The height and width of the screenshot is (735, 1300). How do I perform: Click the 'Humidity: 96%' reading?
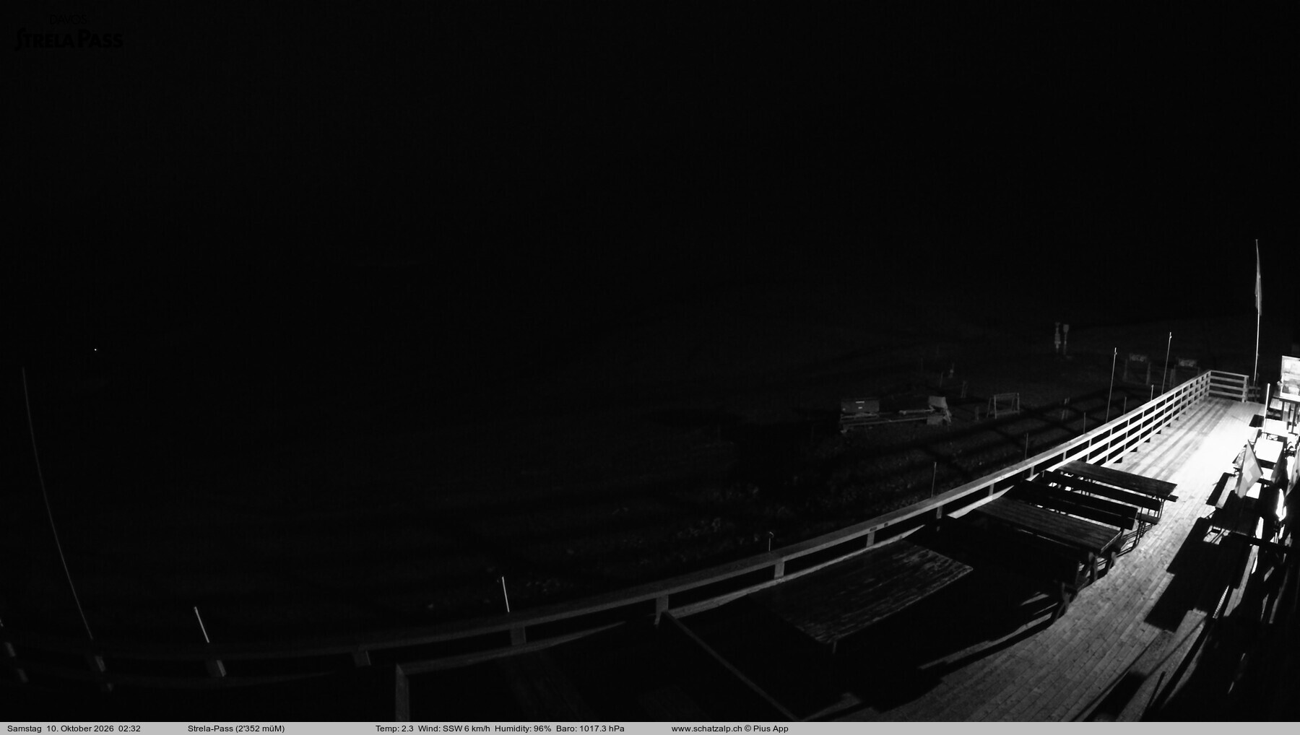tap(523, 729)
